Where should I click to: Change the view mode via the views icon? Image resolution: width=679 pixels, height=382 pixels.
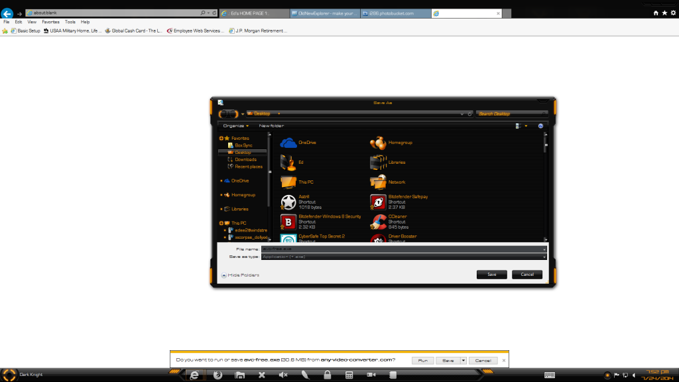pyautogui.click(x=517, y=125)
